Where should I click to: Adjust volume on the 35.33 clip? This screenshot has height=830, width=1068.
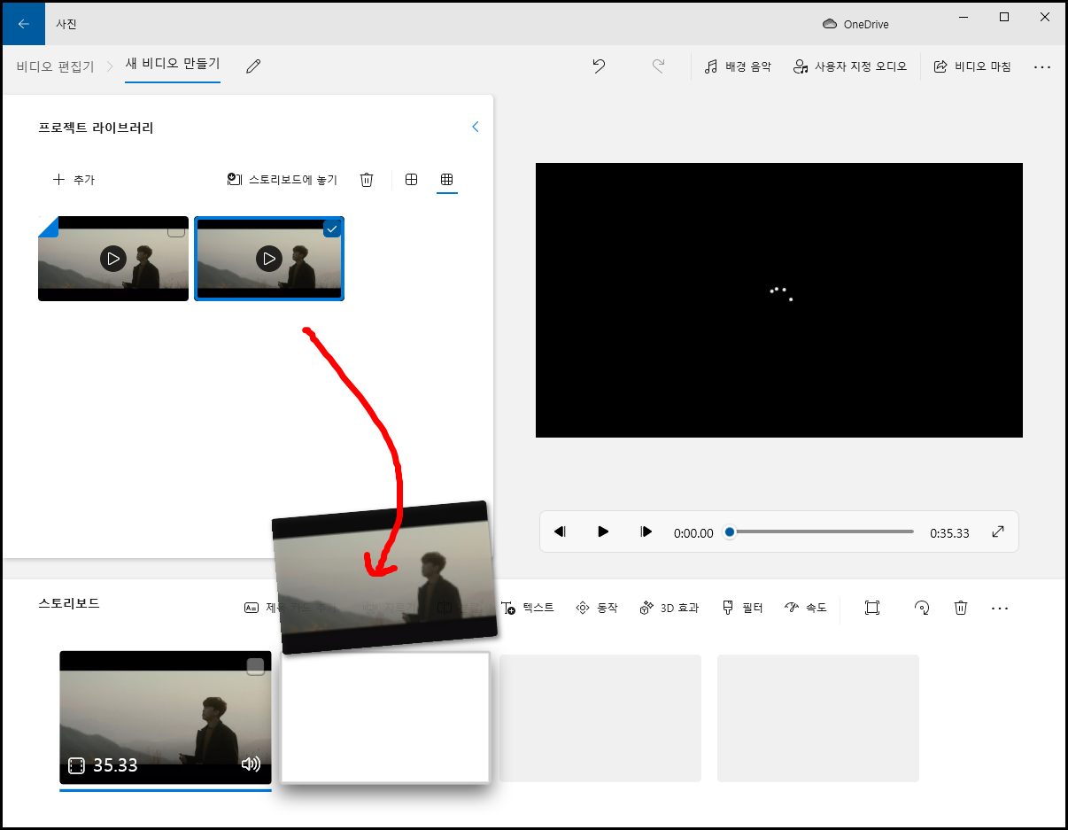[251, 764]
